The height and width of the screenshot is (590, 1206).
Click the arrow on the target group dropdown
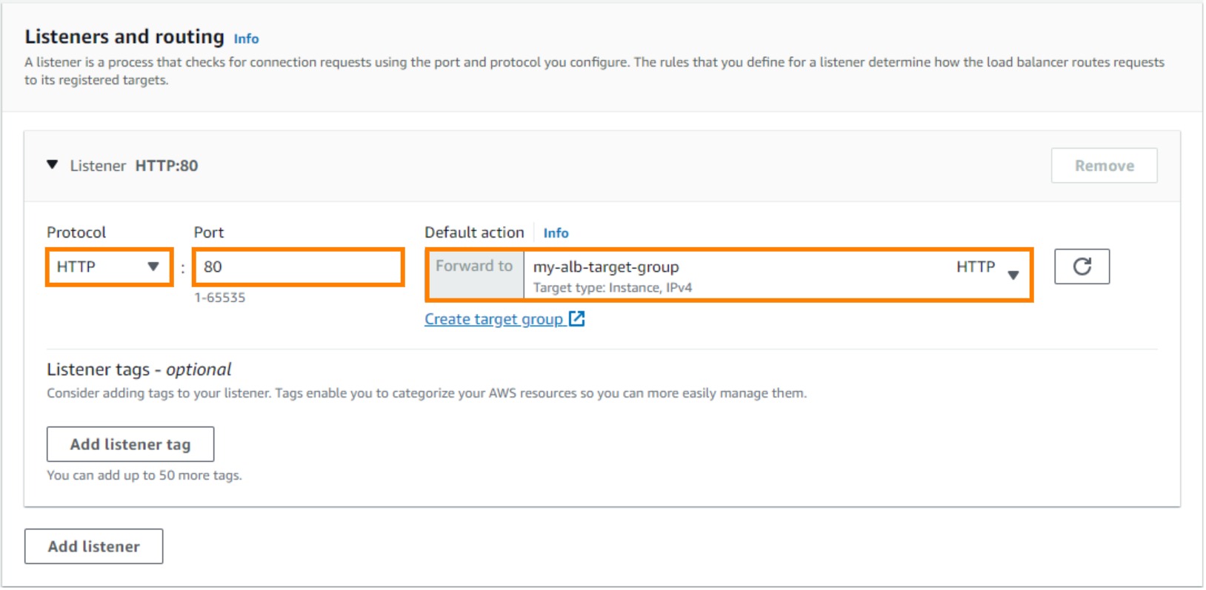pos(1013,275)
